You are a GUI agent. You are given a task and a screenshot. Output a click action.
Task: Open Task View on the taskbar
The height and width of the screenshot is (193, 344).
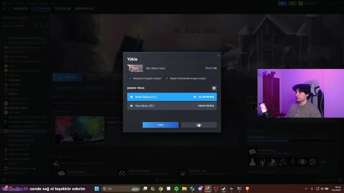coord(145,189)
